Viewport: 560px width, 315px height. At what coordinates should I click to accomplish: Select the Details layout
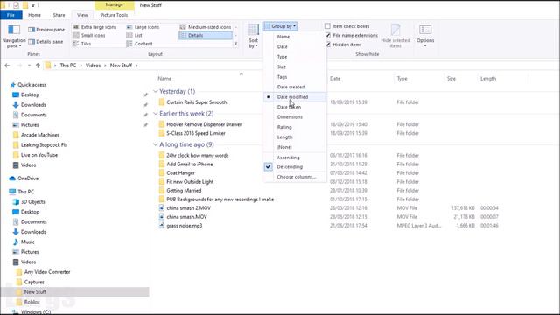click(206, 35)
